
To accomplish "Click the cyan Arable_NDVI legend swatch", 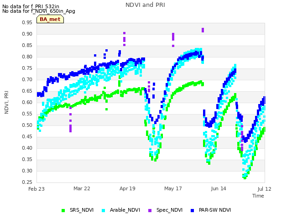I will pyautogui.click(x=104, y=210).
